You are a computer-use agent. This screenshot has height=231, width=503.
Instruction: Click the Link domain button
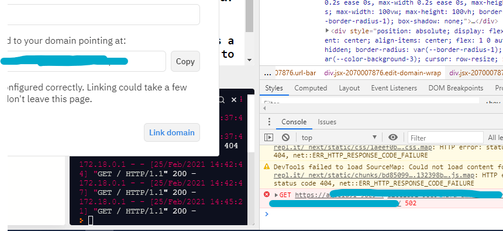(172, 132)
